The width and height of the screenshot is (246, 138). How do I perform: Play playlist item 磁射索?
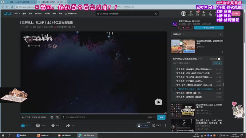click(198, 93)
